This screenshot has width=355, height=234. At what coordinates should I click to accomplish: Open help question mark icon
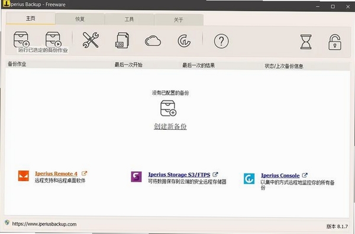pyautogui.click(x=221, y=41)
